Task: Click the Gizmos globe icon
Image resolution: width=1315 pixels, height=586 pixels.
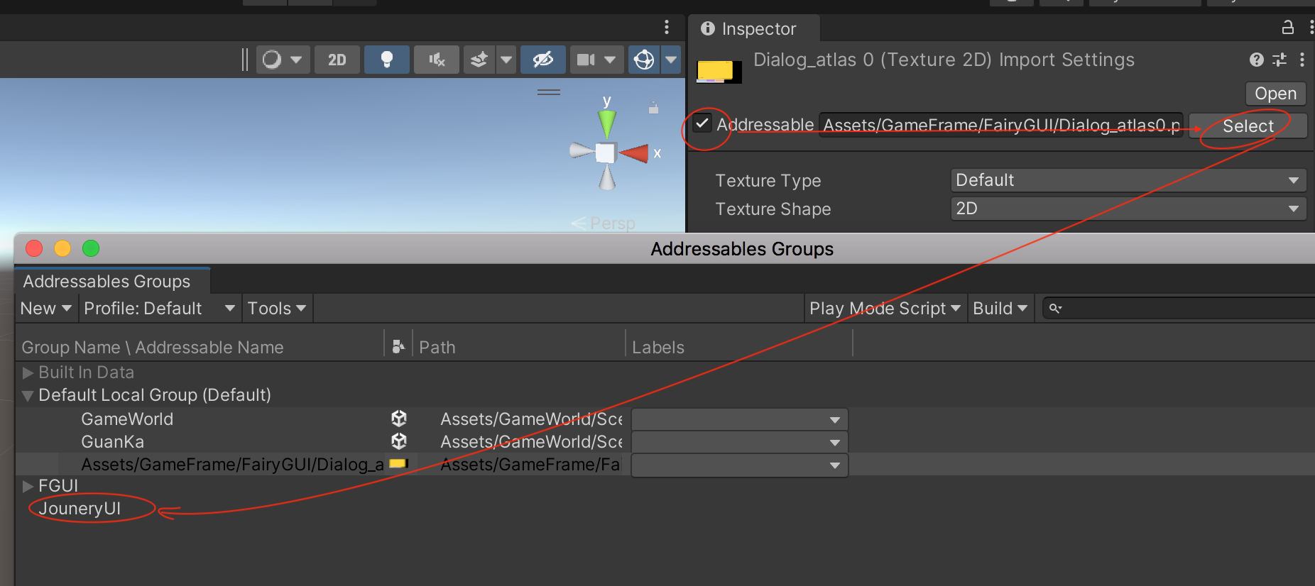Action: (x=644, y=60)
